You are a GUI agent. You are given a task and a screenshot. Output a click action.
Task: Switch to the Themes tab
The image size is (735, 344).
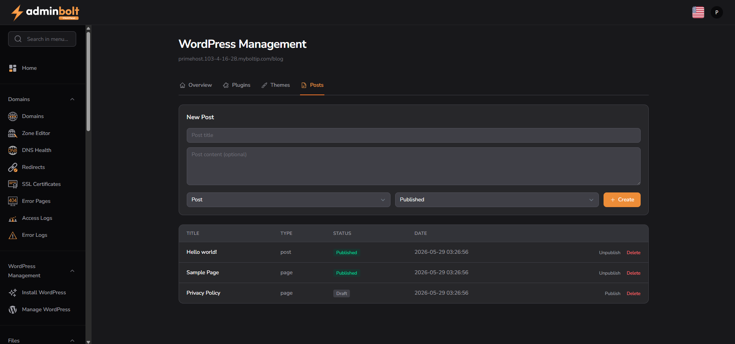(276, 85)
